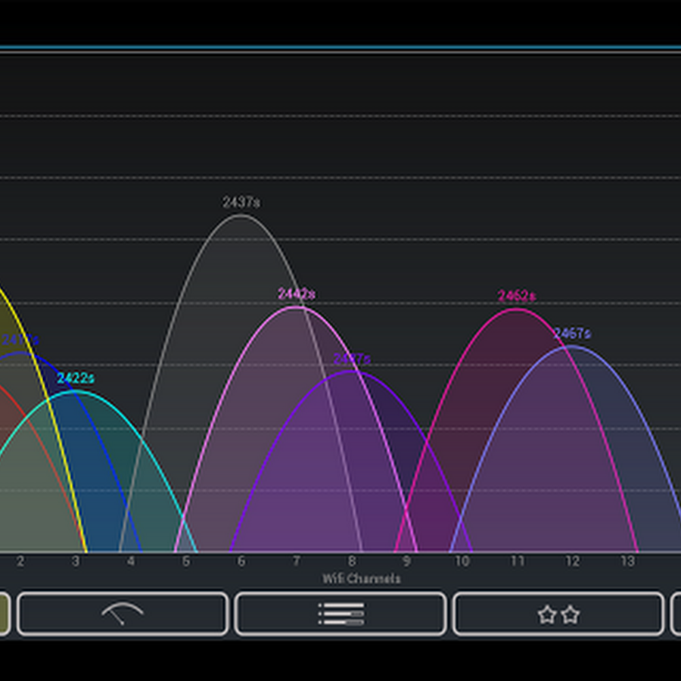Screen dimensions: 681x681
Task: Open the access point list view
Action: coord(340,613)
